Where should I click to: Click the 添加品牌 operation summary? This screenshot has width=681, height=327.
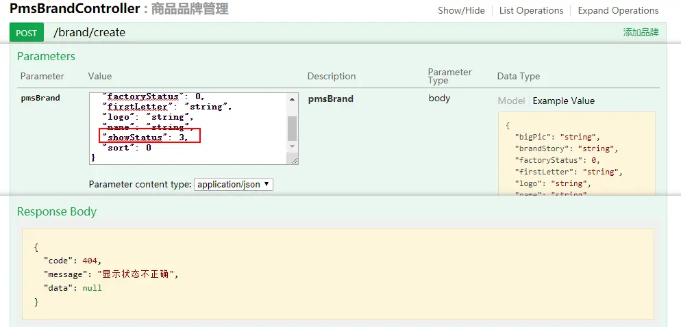click(x=641, y=32)
